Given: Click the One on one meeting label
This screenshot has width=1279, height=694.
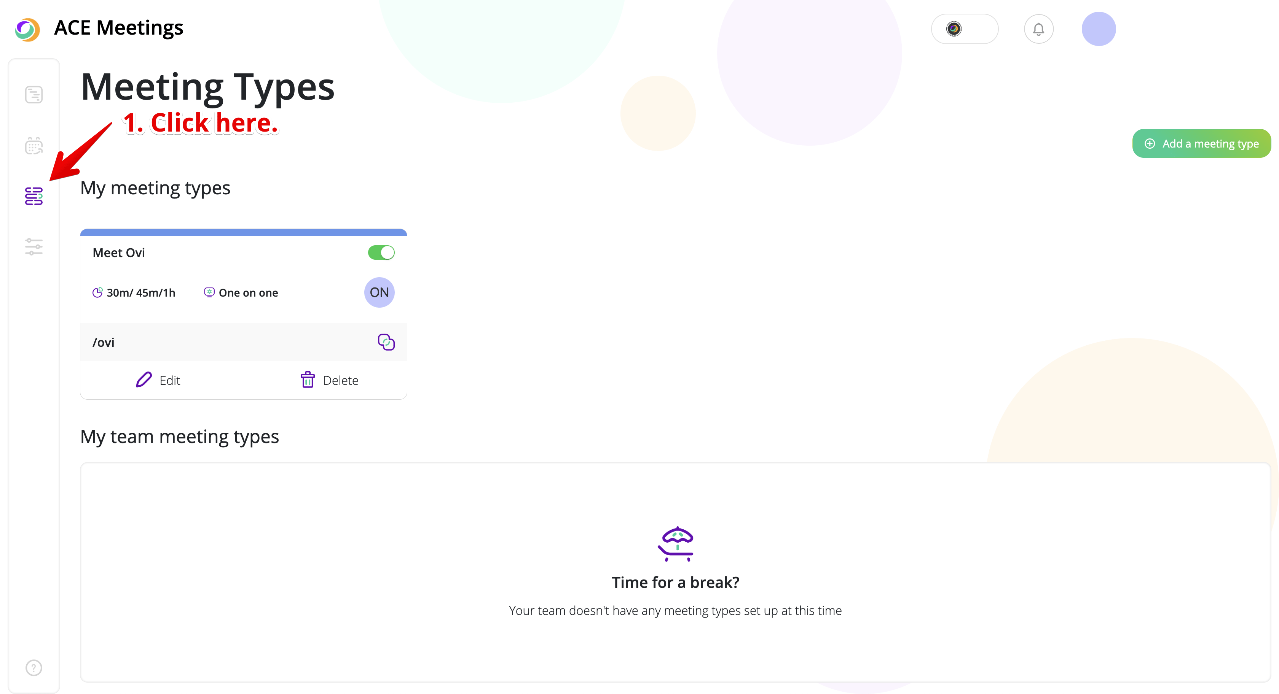Looking at the screenshot, I should click(248, 293).
